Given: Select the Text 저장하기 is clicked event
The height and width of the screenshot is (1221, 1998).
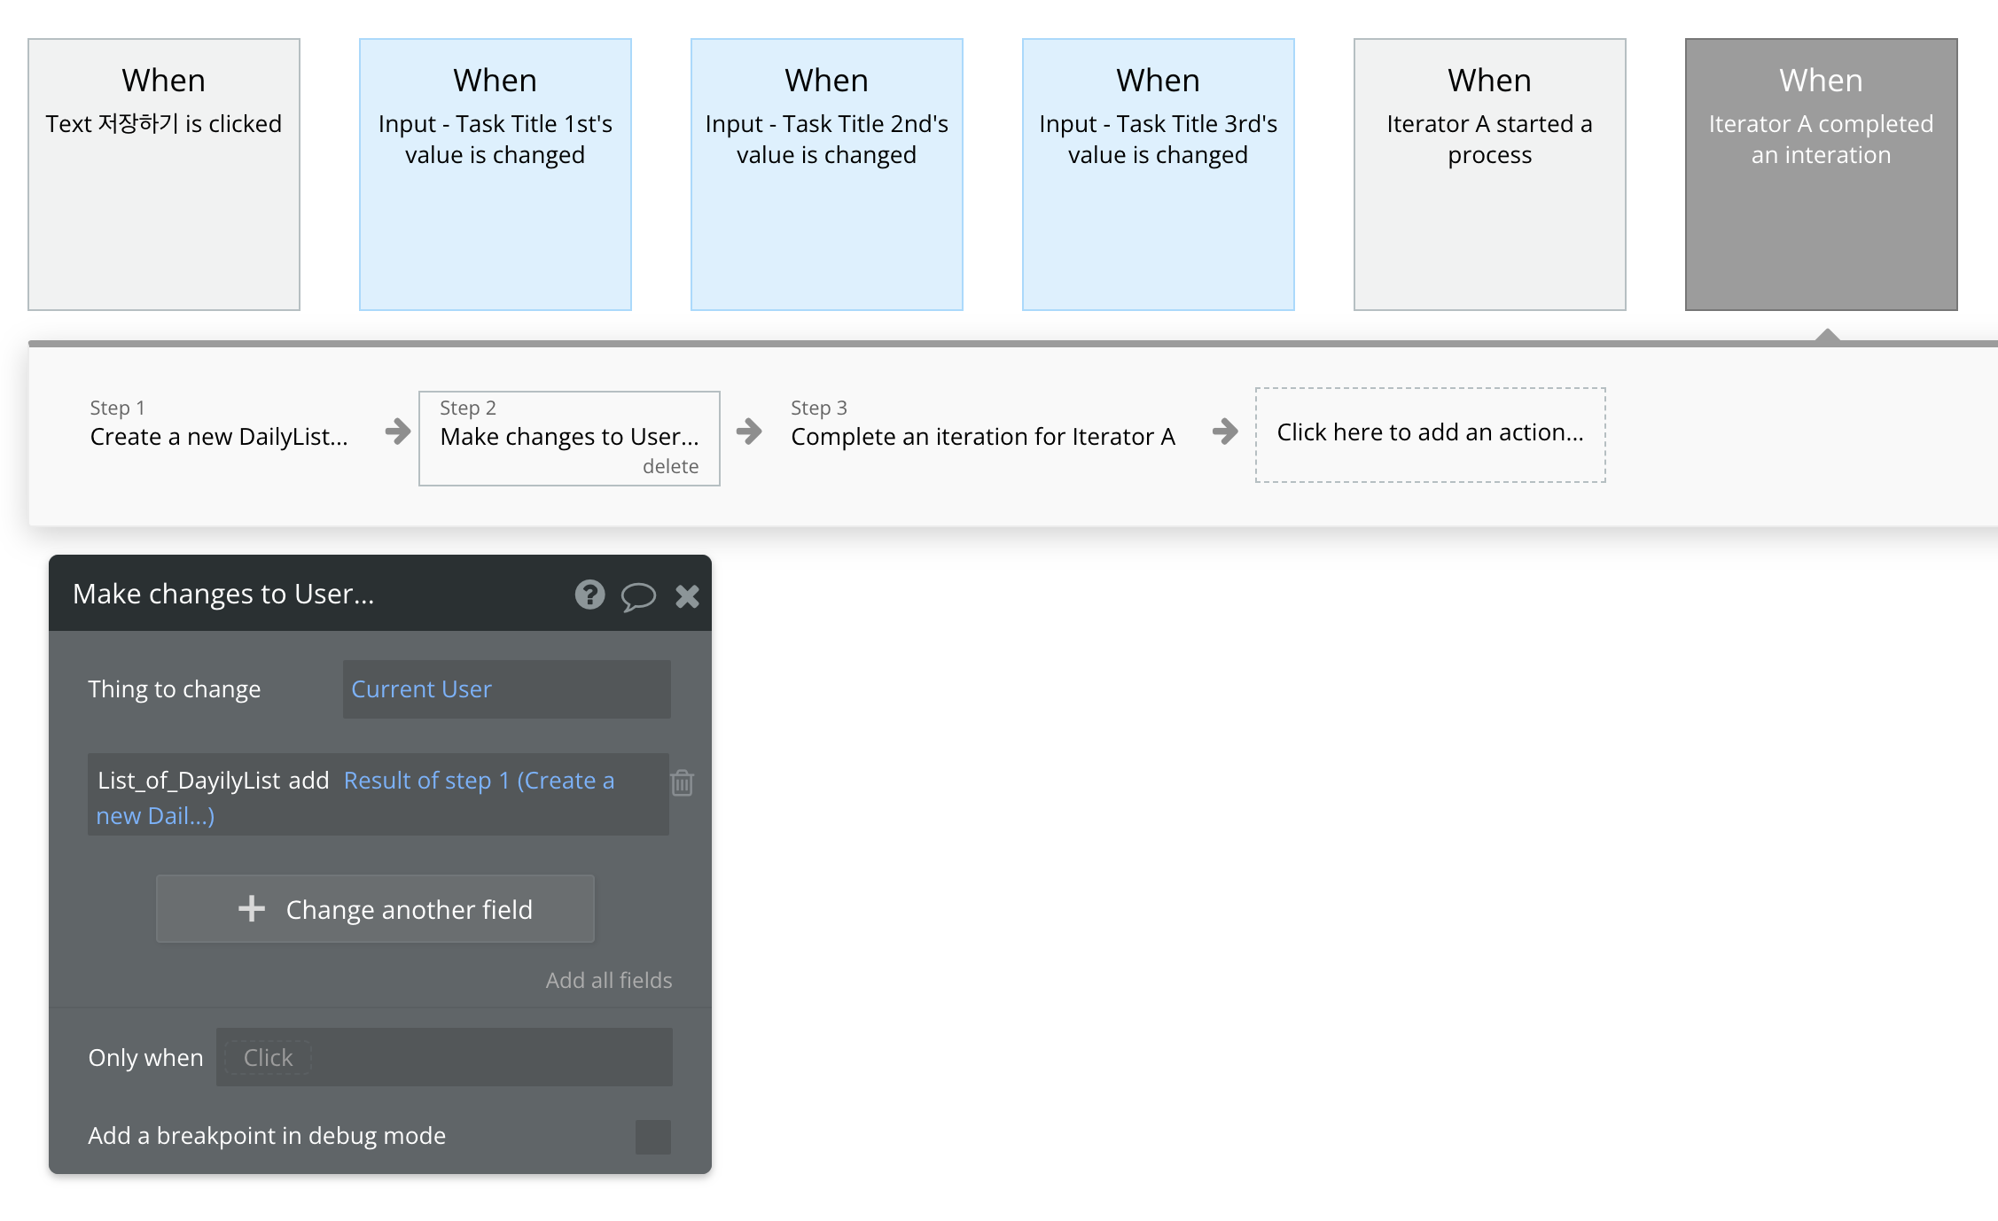Looking at the screenshot, I should click(164, 175).
